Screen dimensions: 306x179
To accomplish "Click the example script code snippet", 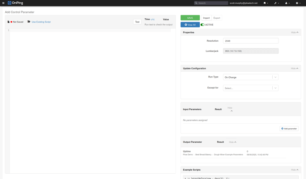I will (241, 177).
